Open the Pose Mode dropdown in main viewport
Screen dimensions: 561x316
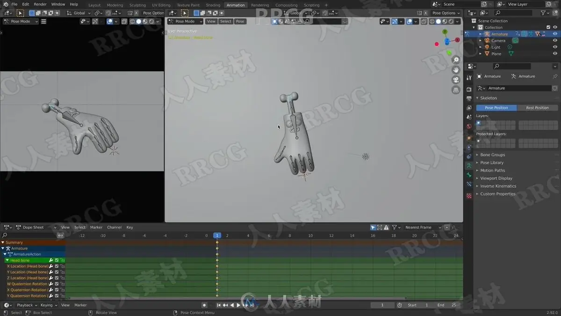(x=186, y=22)
